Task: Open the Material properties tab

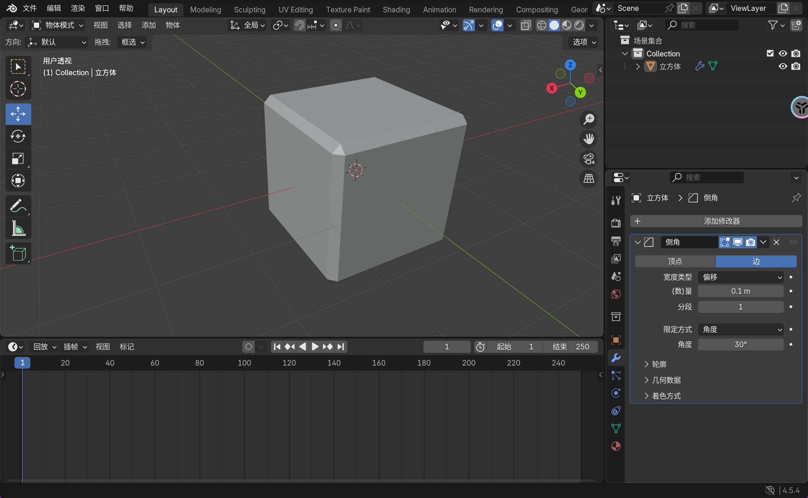Action: pyautogui.click(x=616, y=446)
